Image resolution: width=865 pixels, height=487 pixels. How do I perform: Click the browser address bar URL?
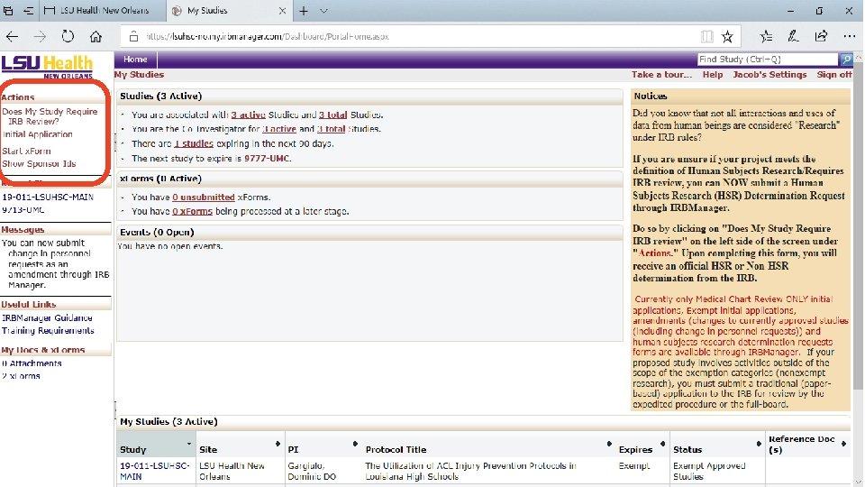pyautogui.click(x=268, y=37)
